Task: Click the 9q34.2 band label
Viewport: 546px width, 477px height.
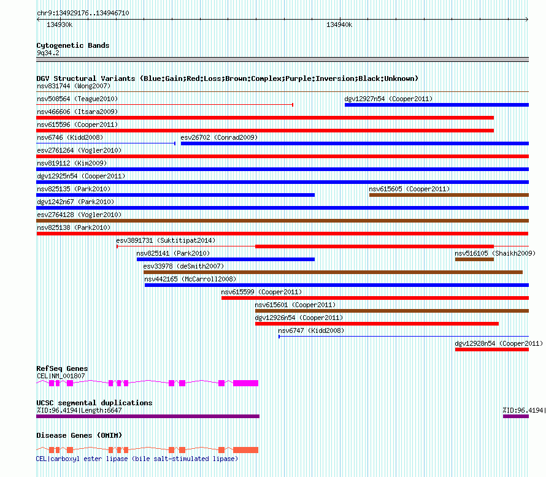Action: click(x=48, y=53)
